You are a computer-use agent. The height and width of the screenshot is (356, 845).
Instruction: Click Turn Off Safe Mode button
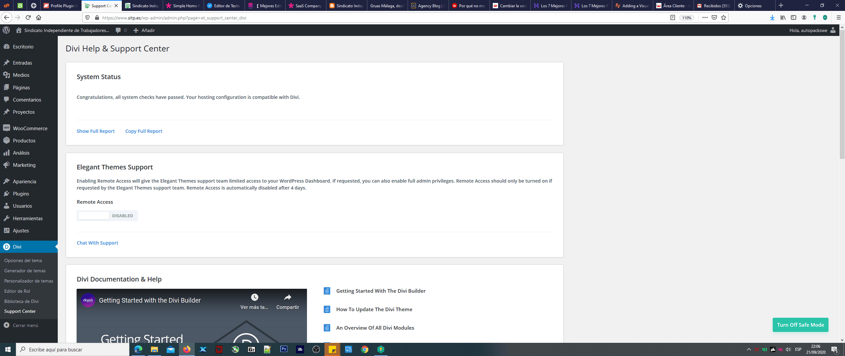pyautogui.click(x=800, y=325)
